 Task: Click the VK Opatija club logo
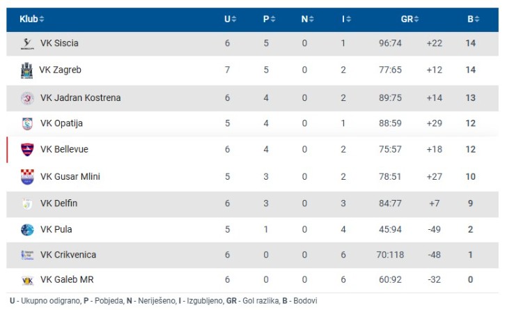(27, 124)
